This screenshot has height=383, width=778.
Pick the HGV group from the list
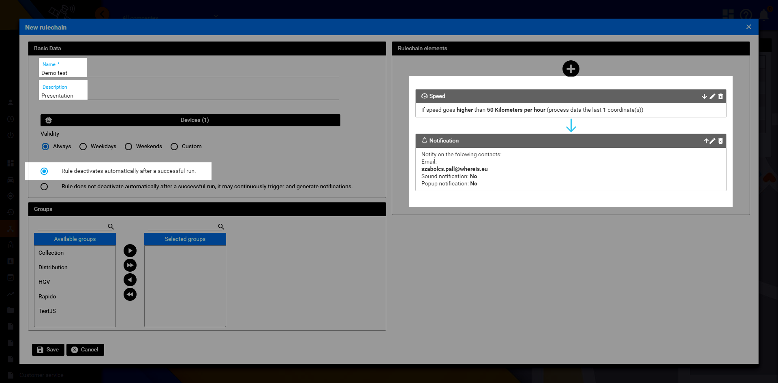44,282
